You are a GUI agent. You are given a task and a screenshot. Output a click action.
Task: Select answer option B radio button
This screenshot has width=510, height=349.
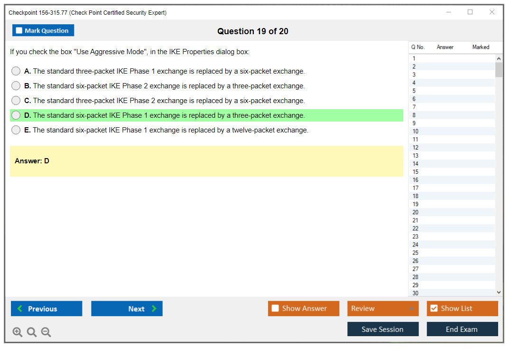pyautogui.click(x=16, y=86)
